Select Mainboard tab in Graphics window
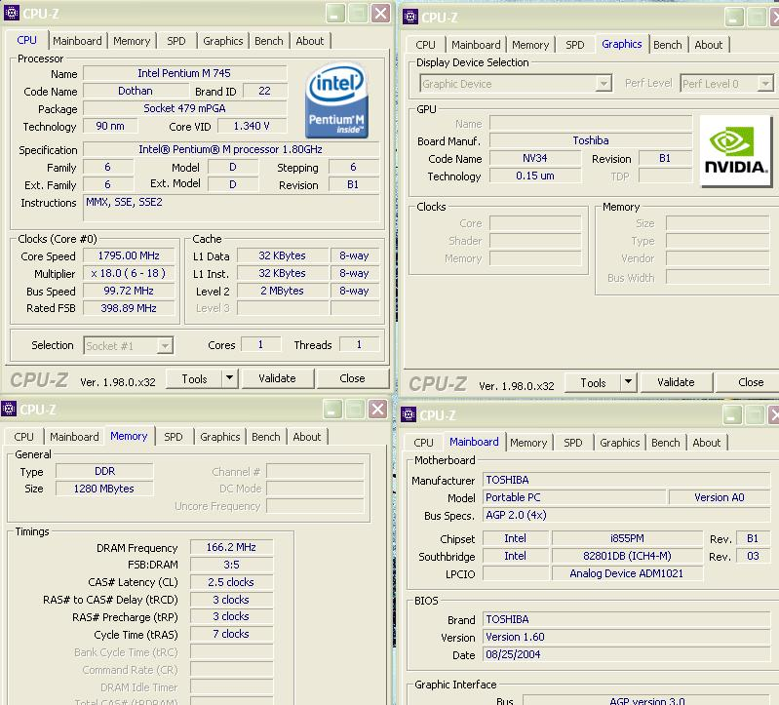779x705 pixels. tap(476, 45)
